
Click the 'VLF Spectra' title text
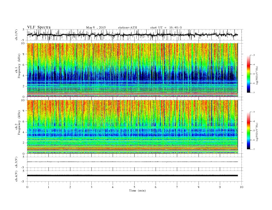39,27
